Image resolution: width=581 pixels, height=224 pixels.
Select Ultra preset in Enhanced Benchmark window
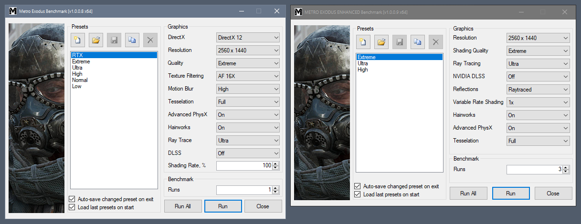(400, 63)
